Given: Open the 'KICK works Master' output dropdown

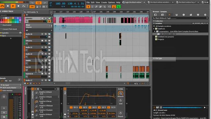Looking at the screenshot, I should (11, 88).
